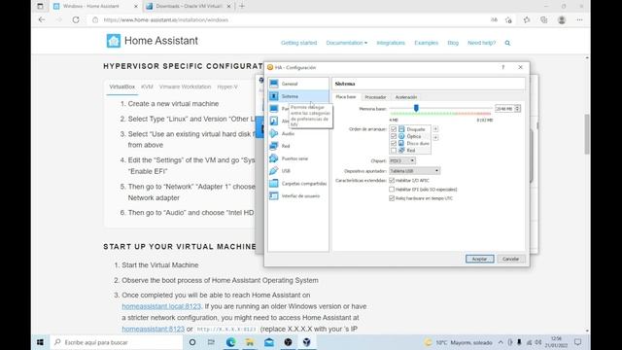Image resolution: width=622 pixels, height=350 pixels.
Task: Open the Blog link
Action: pyautogui.click(x=453, y=43)
